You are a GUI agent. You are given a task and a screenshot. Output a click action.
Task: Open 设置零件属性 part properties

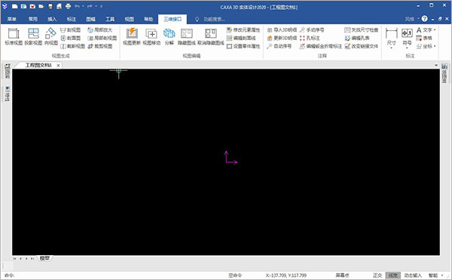click(x=243, y=46)
